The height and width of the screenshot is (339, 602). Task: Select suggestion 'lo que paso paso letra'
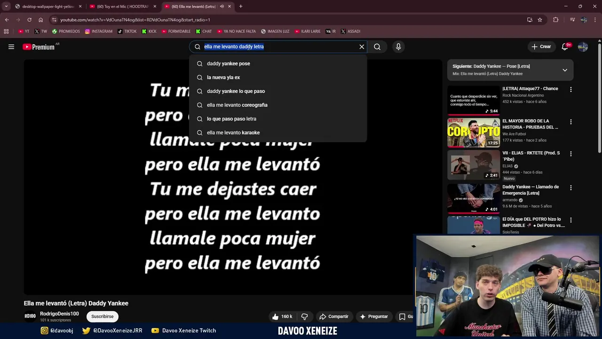click(x=278, y=119)
